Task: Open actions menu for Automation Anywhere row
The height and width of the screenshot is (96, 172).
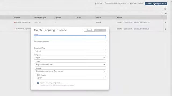Action: [x=165, y=29]
